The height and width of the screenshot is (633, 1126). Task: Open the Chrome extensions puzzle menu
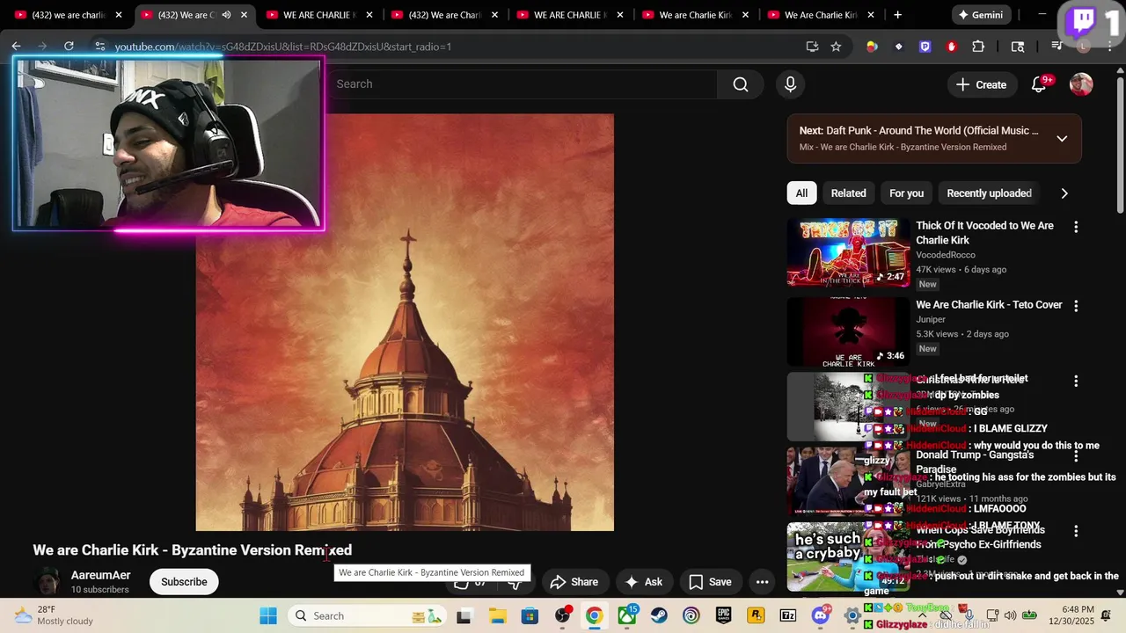pos(978,47)
